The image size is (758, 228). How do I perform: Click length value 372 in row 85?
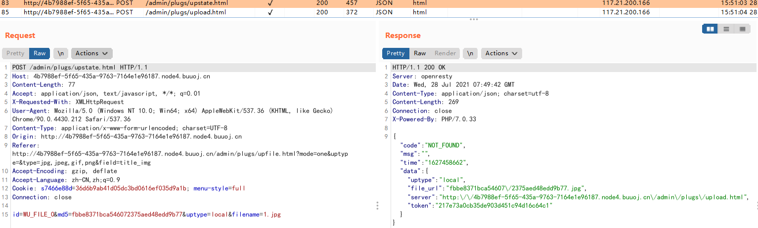tap(352, 12)
